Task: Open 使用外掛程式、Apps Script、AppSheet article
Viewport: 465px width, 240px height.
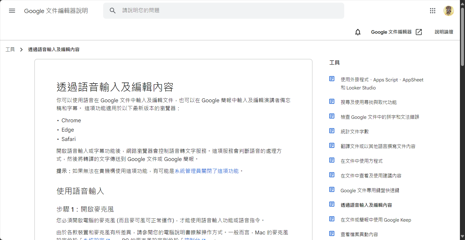Action: (382, 84)
